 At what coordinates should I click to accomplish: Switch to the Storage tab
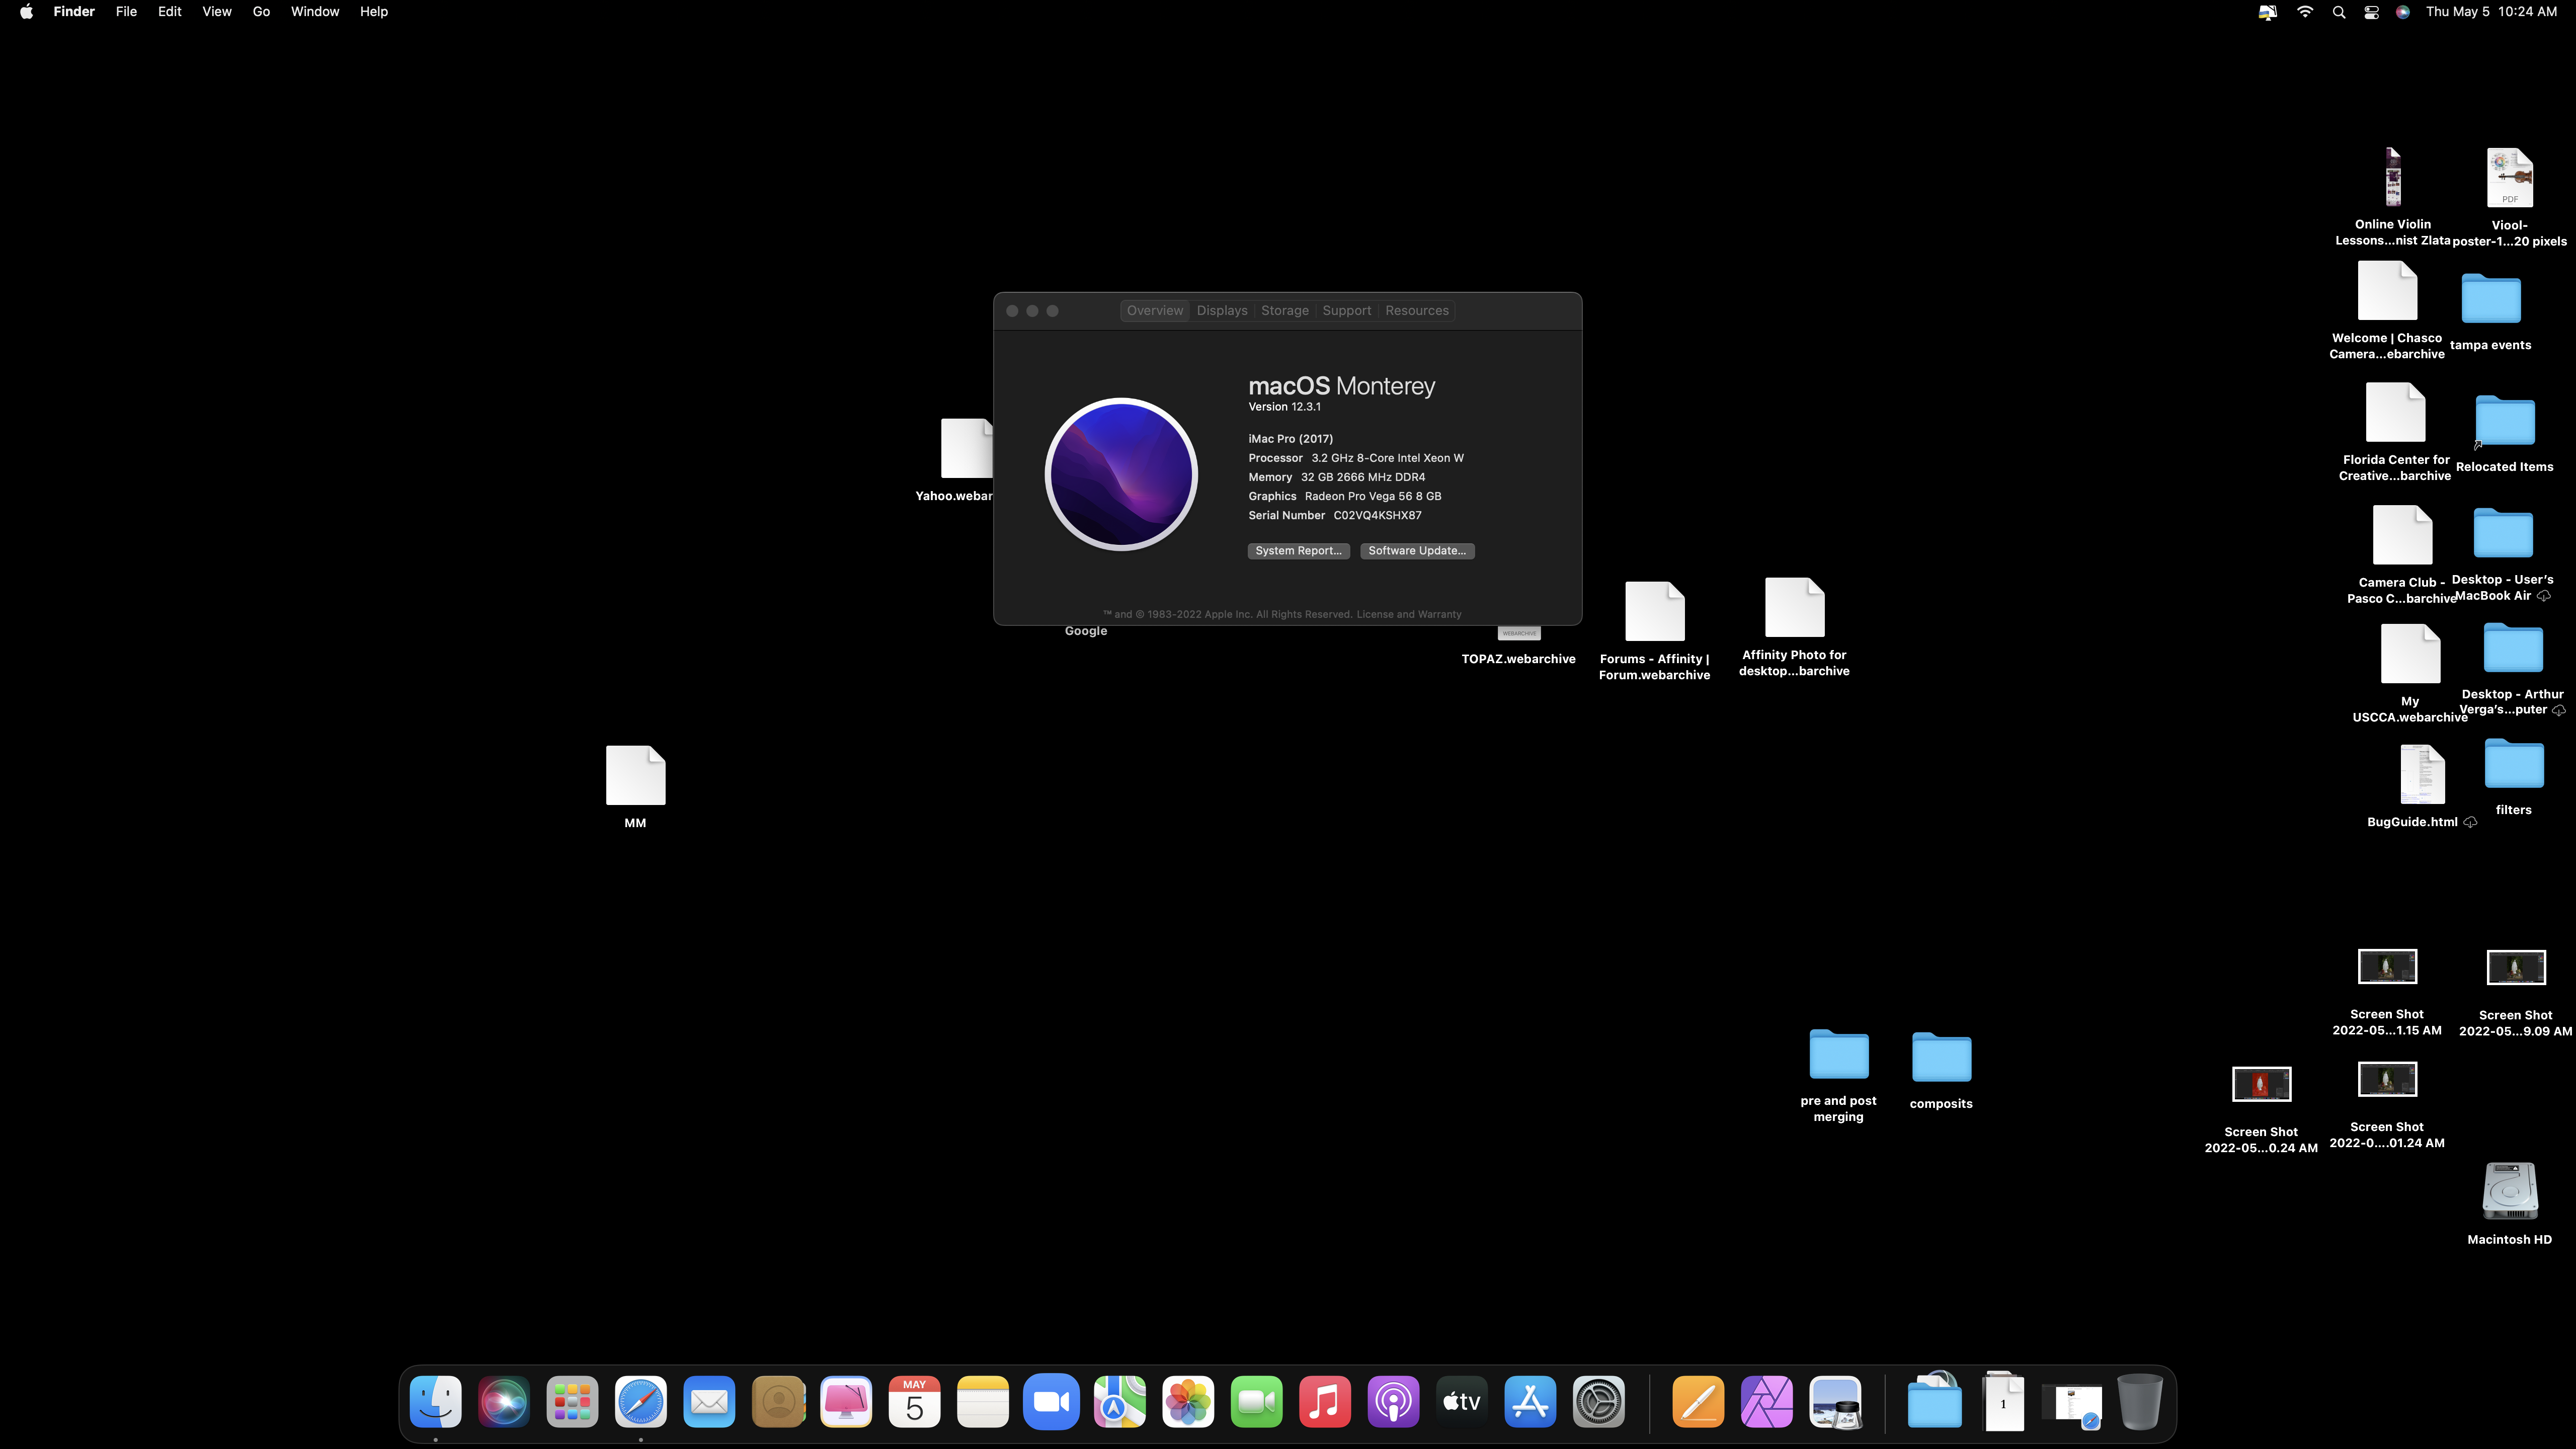(1285, 311)
